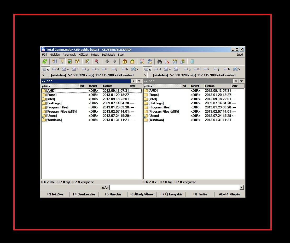Select drive d in right panel

[x=157, y=69]
